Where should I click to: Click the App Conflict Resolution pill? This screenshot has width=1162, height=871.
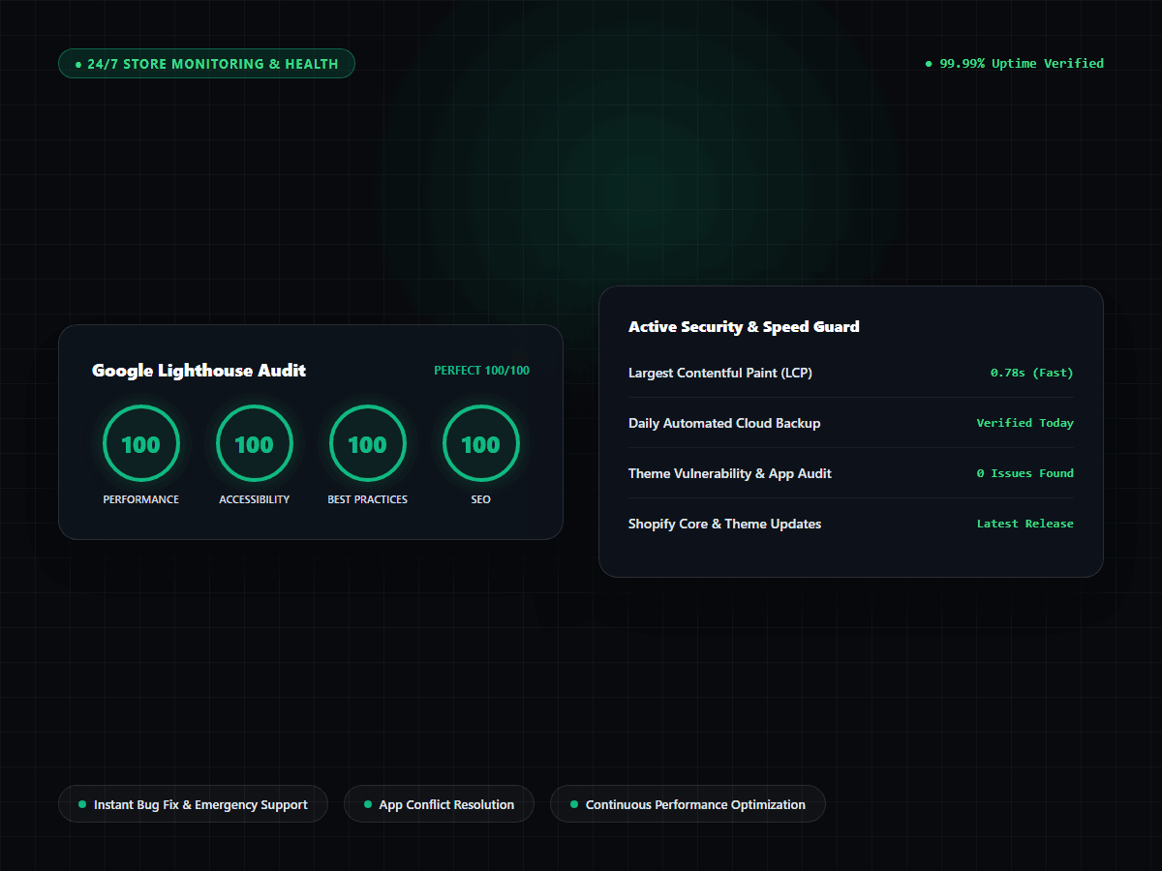pos(439,804)
